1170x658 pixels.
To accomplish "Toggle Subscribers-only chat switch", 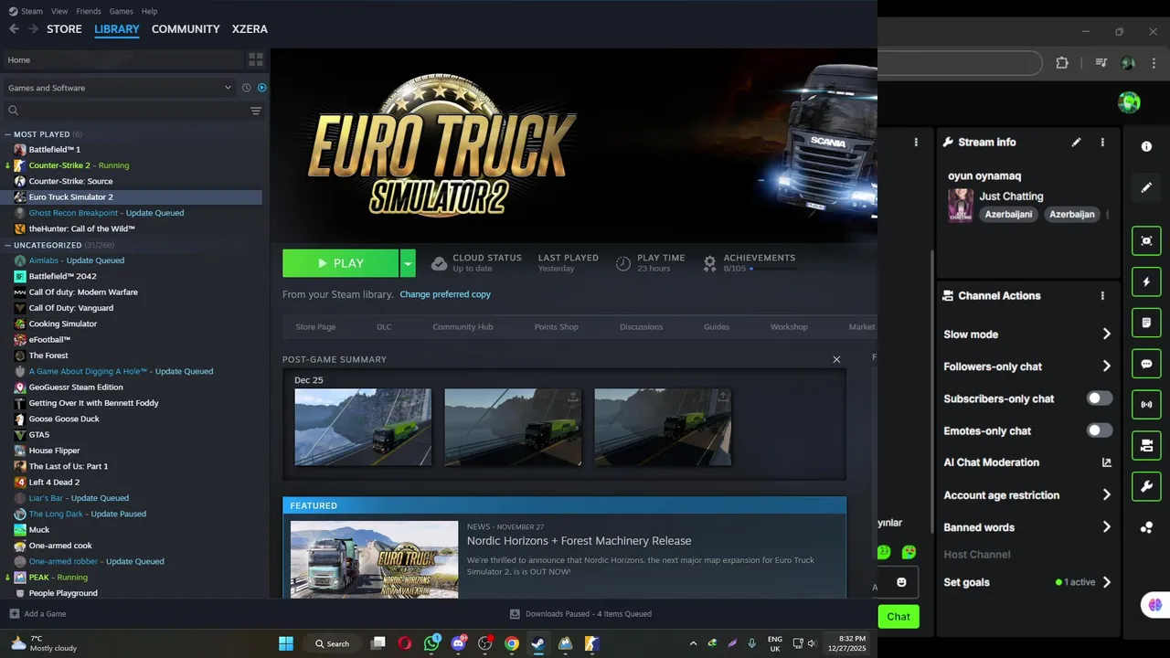I will click(1100, 398).
